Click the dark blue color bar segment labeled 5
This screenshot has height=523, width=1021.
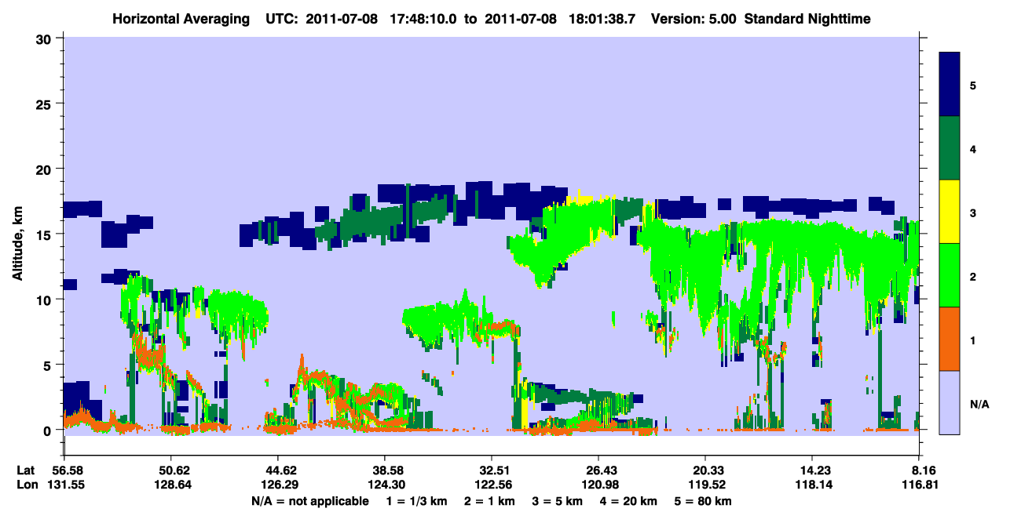(950, 85)
